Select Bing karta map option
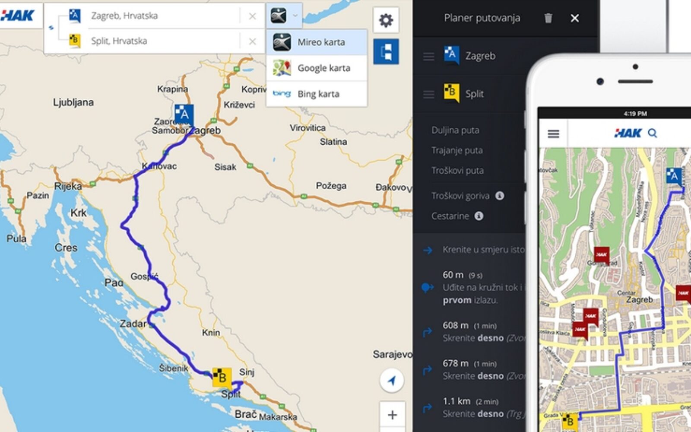The width and height of the screenshot is (691, 432). coord(317,94)
